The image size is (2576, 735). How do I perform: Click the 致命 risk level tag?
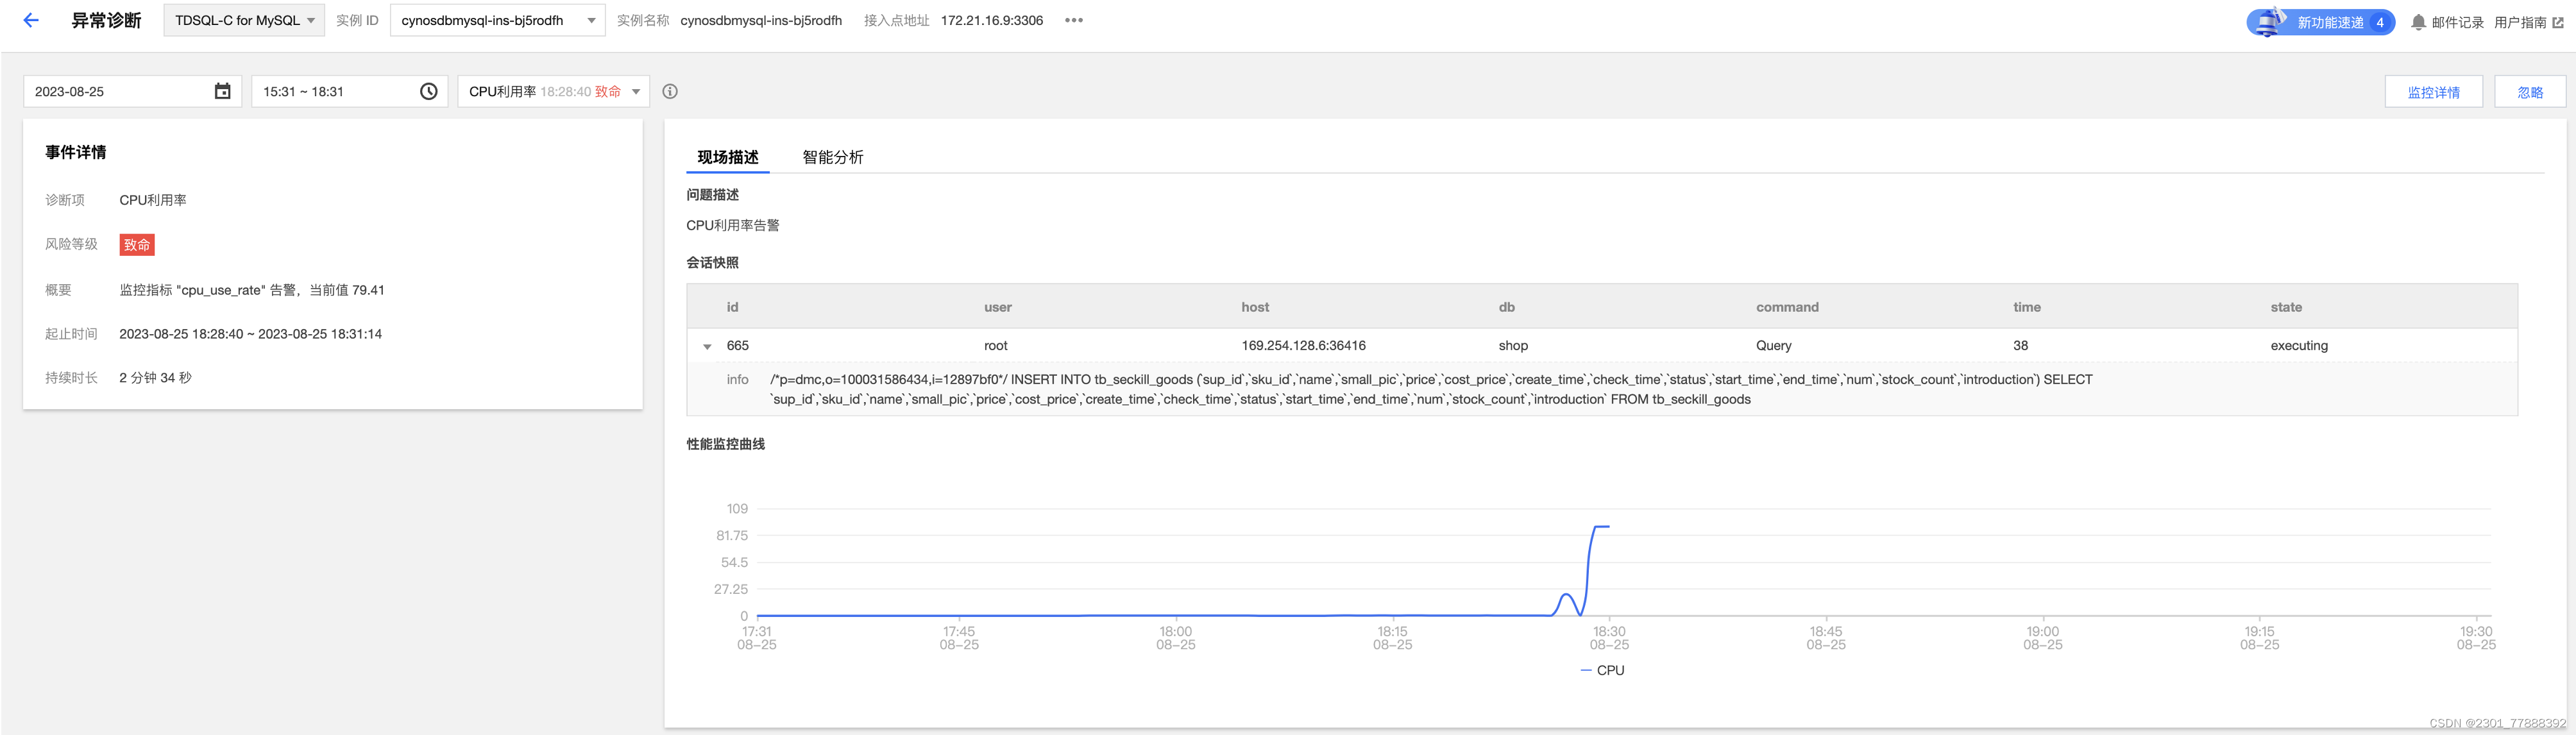coord(137,245)
